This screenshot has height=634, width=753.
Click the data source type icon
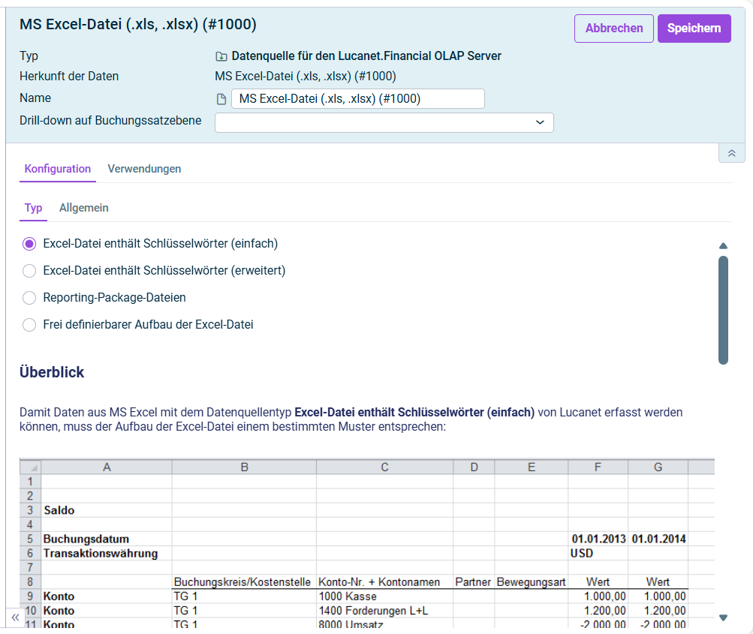point(221,56)
